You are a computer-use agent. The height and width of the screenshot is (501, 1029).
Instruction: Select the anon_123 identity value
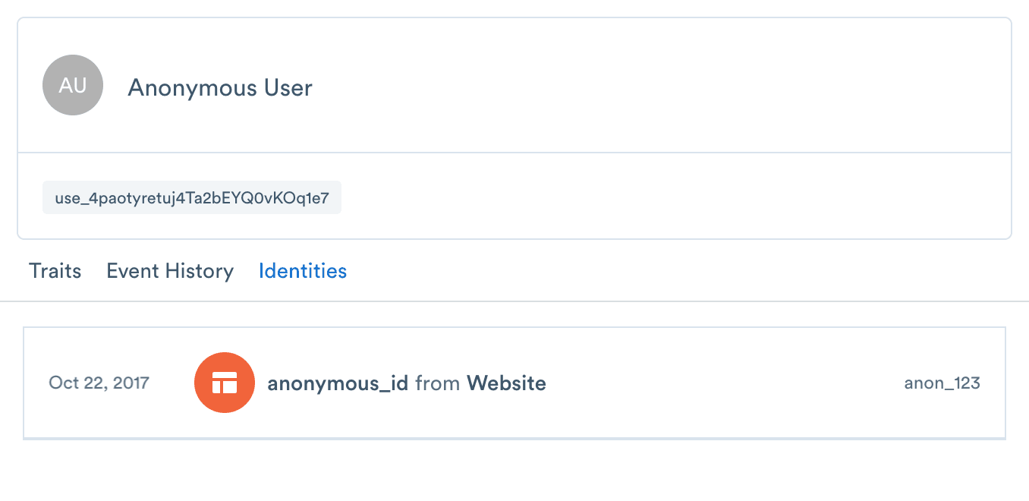click(942, 383)
